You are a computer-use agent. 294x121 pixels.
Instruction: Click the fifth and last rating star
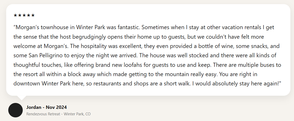(x=33, y=15)
